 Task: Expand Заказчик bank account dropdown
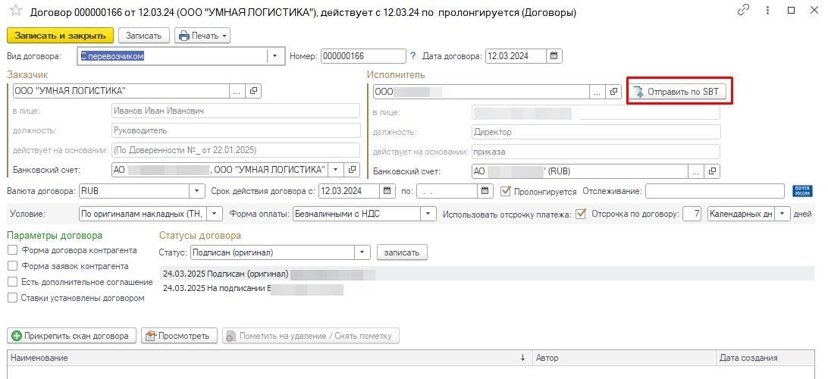pos(335,170)
